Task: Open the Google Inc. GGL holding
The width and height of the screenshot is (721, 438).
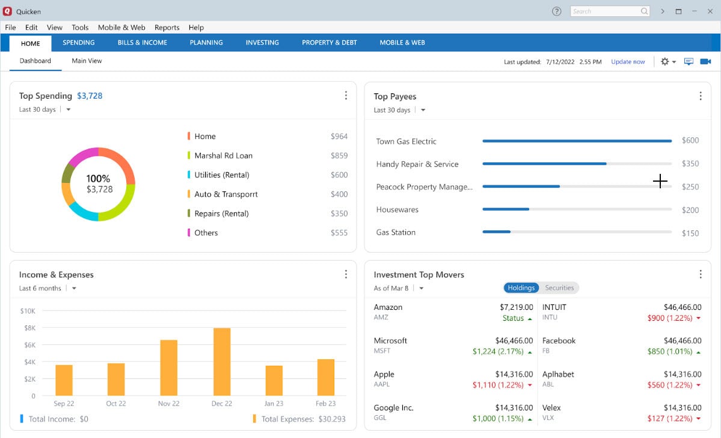Action: pos(453,413)
